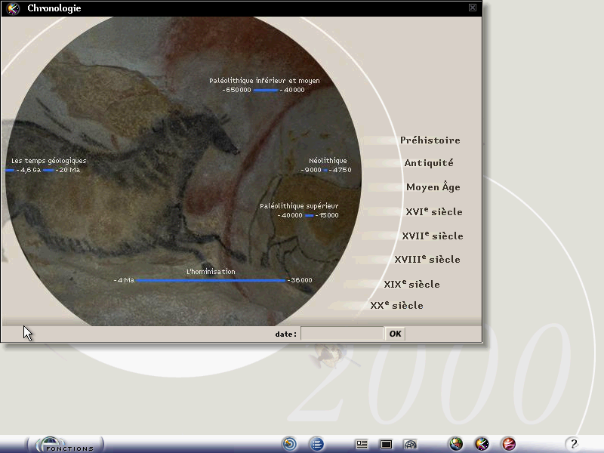Image resolution: width=604 pixels, height=453 pixels.
Task: Click the -9000 start date of Néolithique
Action: tap(311, 170)
